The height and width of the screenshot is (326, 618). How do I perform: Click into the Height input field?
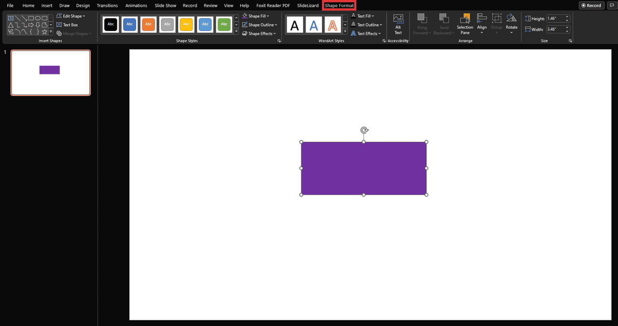click(x=554, y=19)
